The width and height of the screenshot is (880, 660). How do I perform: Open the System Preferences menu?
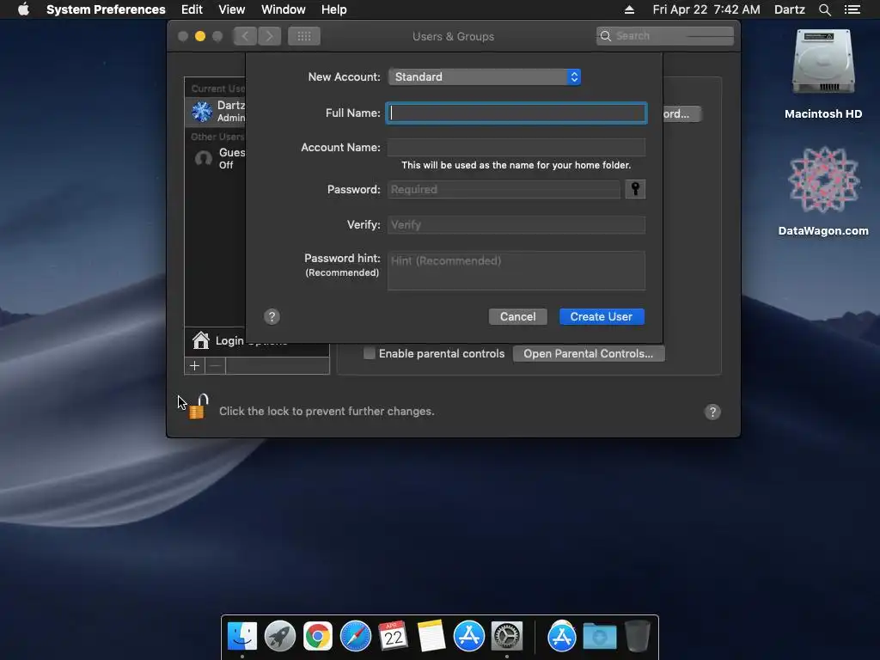point(106,9)
